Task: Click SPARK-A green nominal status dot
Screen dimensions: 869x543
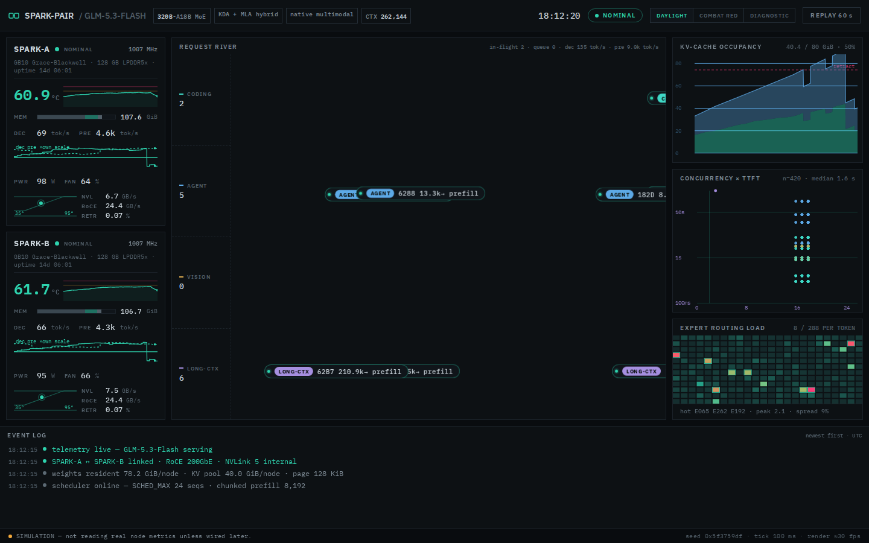Action: coord(57,49)
